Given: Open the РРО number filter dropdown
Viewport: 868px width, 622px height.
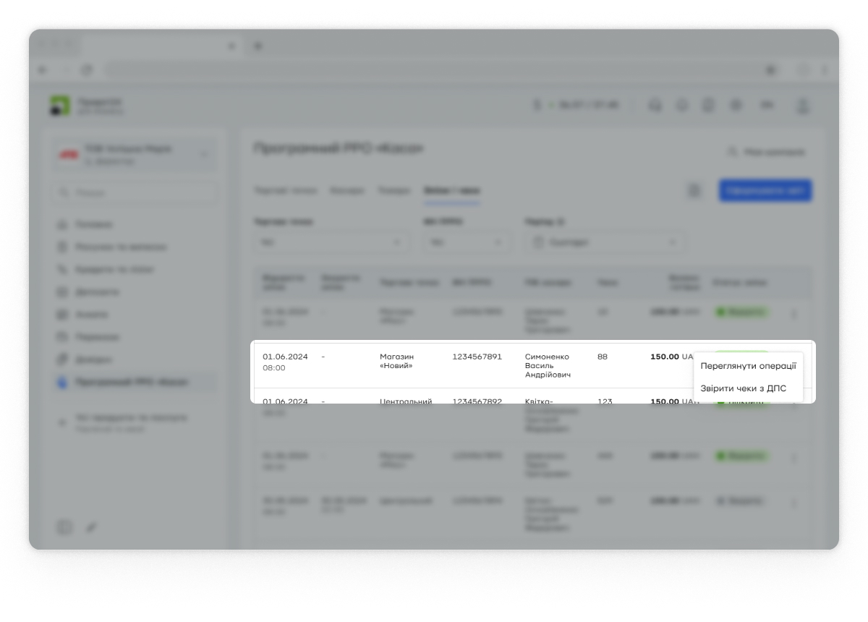Looking at the screenshot, I should tap(466, 243).
